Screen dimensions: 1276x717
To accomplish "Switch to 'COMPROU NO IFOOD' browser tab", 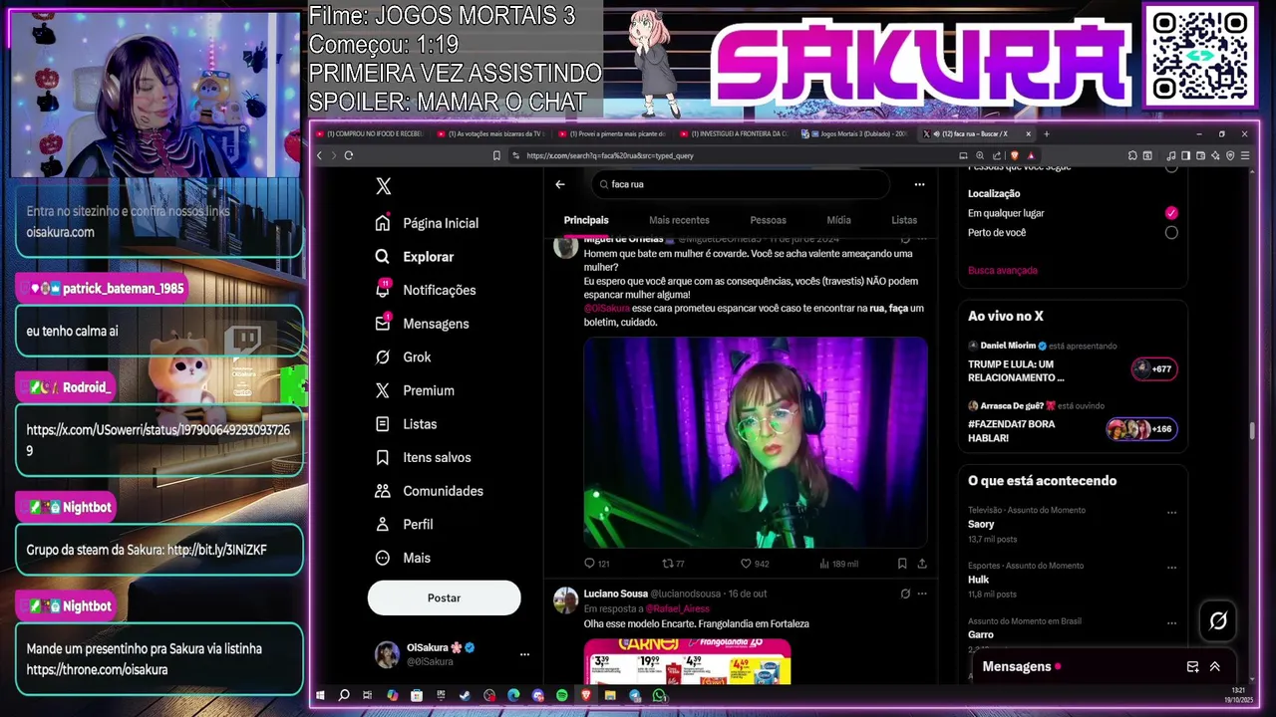I will point(371,133).
